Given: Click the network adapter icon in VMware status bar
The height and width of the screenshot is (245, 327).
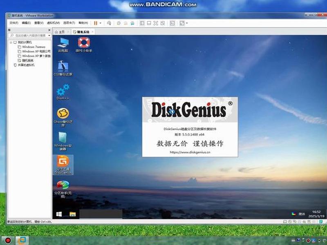Looking at the screenshot, I should coord(294,222).
